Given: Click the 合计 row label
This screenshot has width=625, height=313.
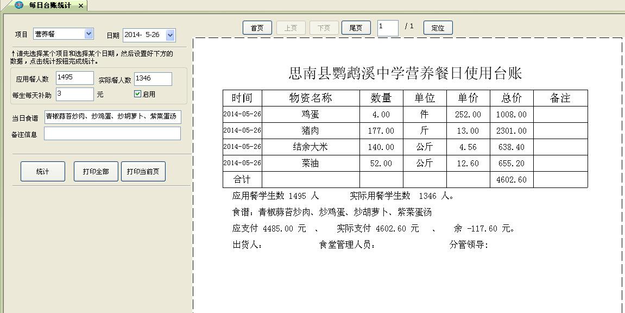Looking at the screenshot, I should [x=242, y=180].
